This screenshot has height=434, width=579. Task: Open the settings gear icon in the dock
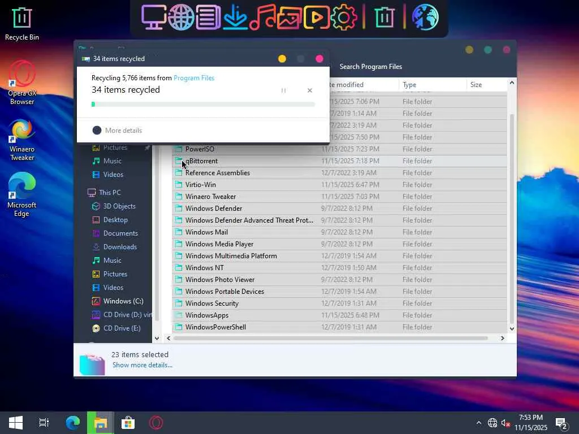click(343, 17)
